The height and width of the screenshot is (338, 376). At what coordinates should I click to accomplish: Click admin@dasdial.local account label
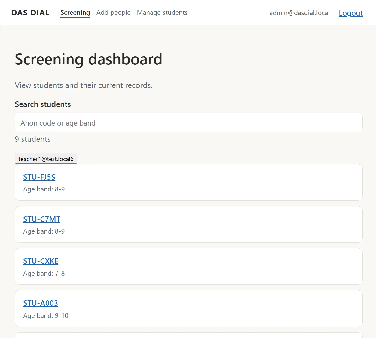[299, 13]
